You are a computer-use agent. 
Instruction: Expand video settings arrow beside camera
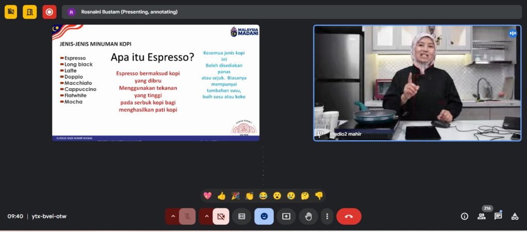[x=206, y=216]
